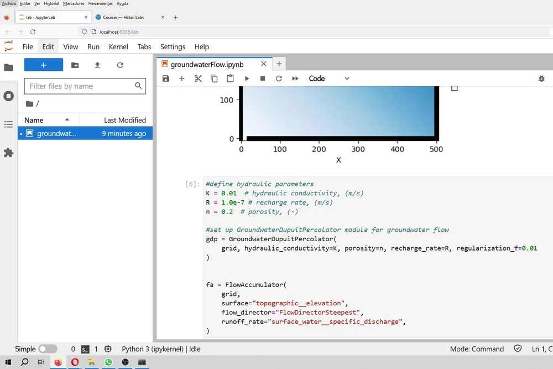
Task: Open a new Firefox browser tab
Action: coord(175,17)
